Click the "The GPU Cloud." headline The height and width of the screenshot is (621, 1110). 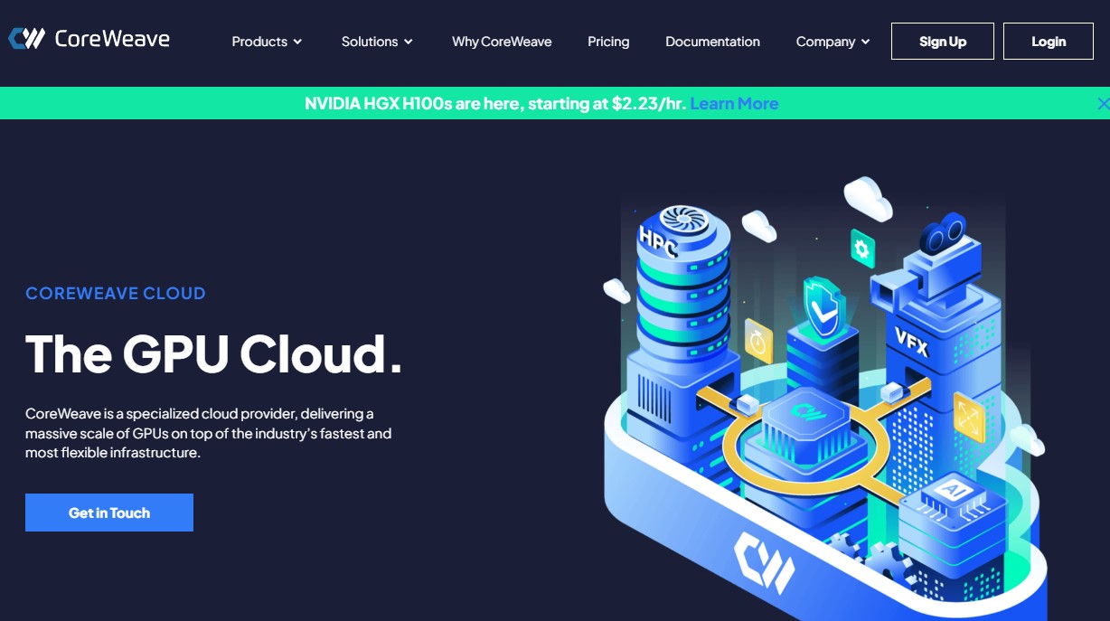click(213, 353)
